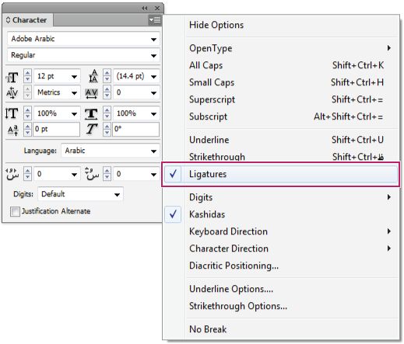The image size is (404, 344).
Task: Click the kerning icon
Action: point(12,92)
